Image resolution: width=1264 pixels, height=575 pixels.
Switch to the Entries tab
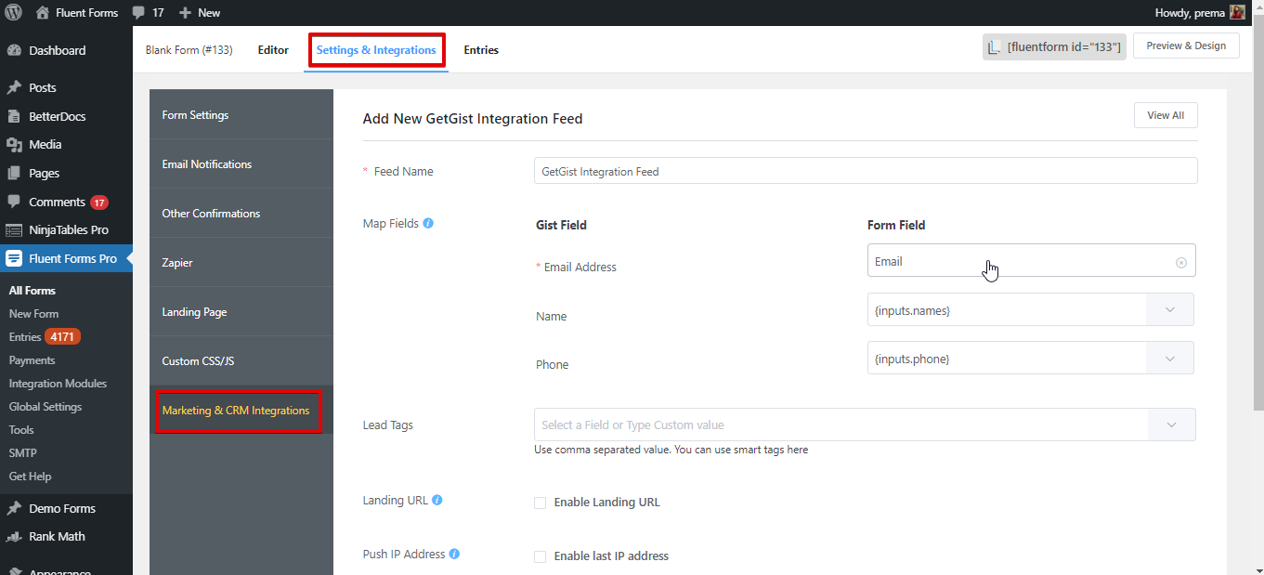(x=481, y=50)
